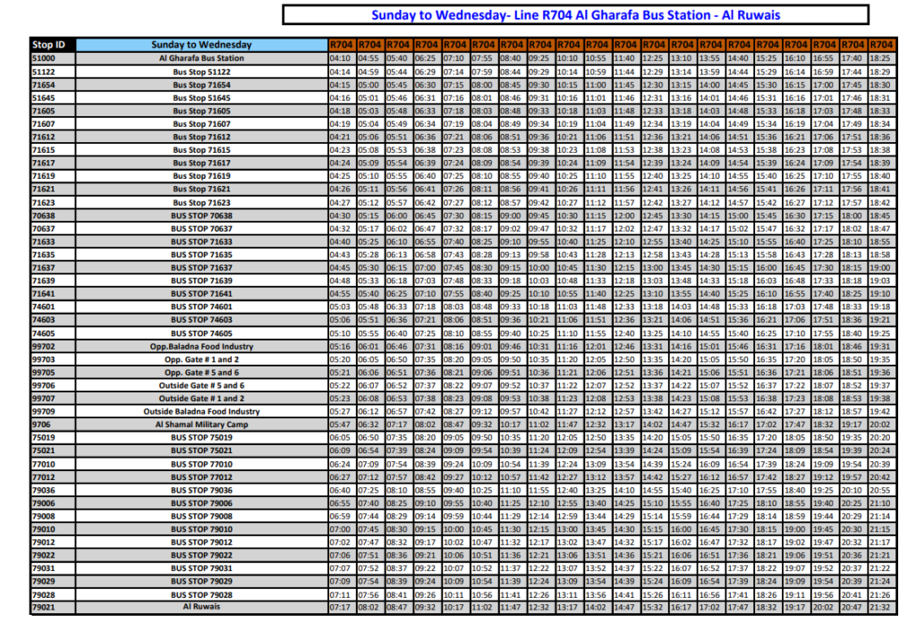
Task: Click the Outside Baladna Food Industry stop name
Action: (x=201, y=411)
